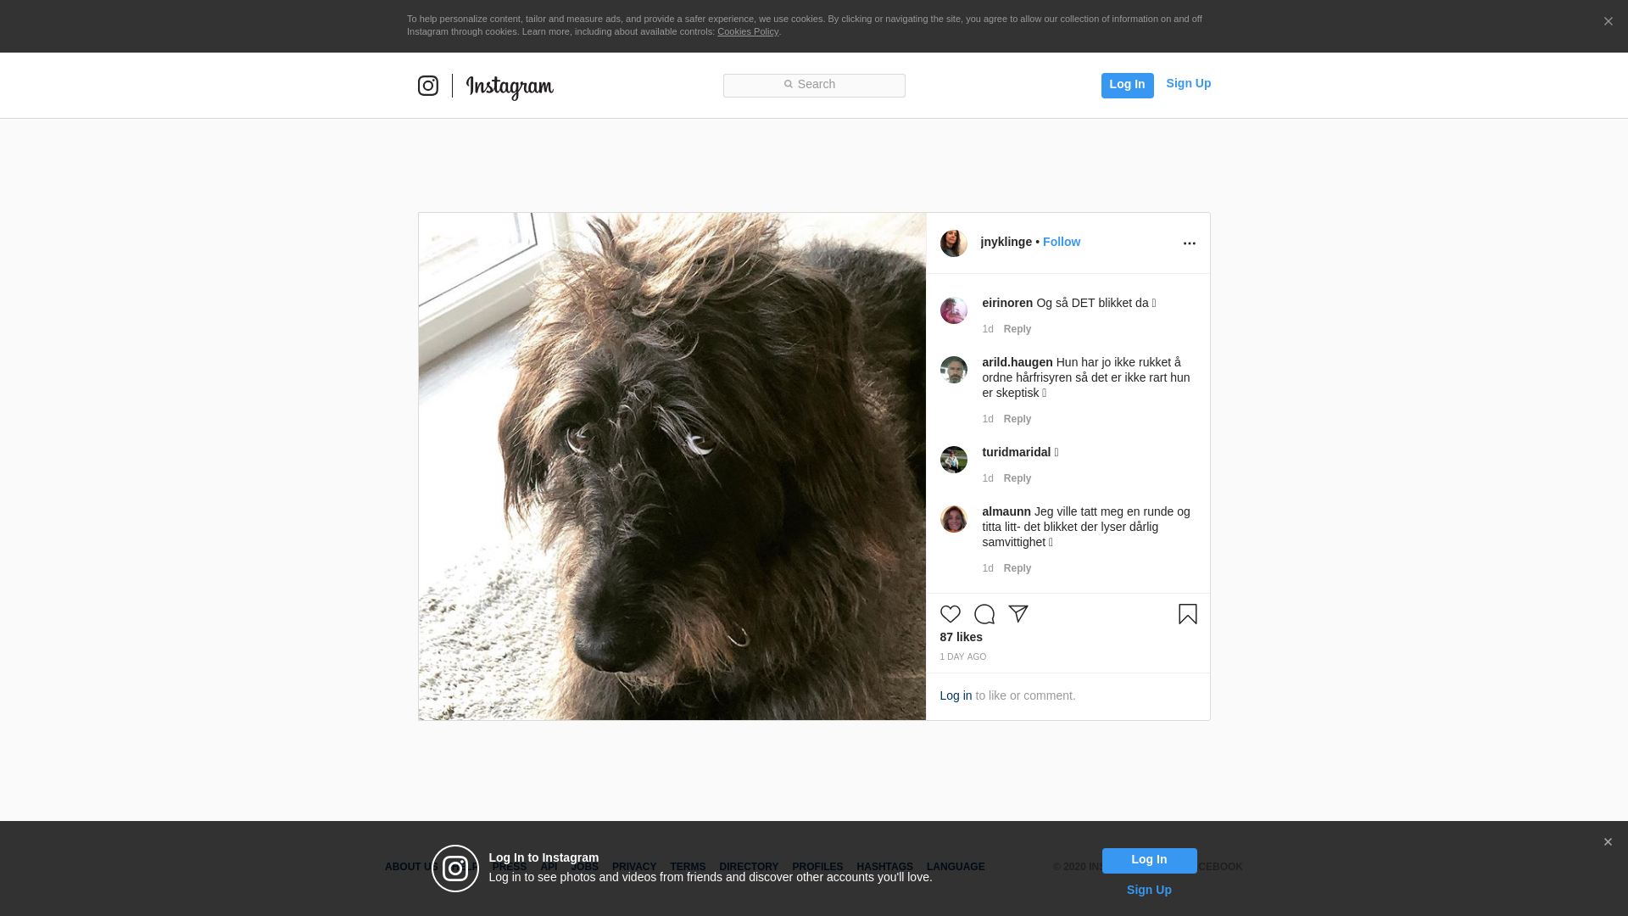The image size is (1628, 916).
Task: Save the post with the bookmark icon
Action: click(1187, 614)
